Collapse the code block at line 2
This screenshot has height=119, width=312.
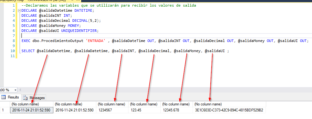pos(19,11)
